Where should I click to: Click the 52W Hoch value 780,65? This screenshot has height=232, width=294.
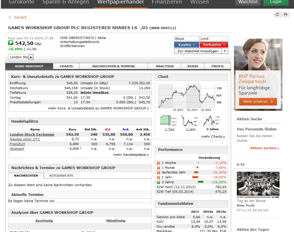pos(221,187)
